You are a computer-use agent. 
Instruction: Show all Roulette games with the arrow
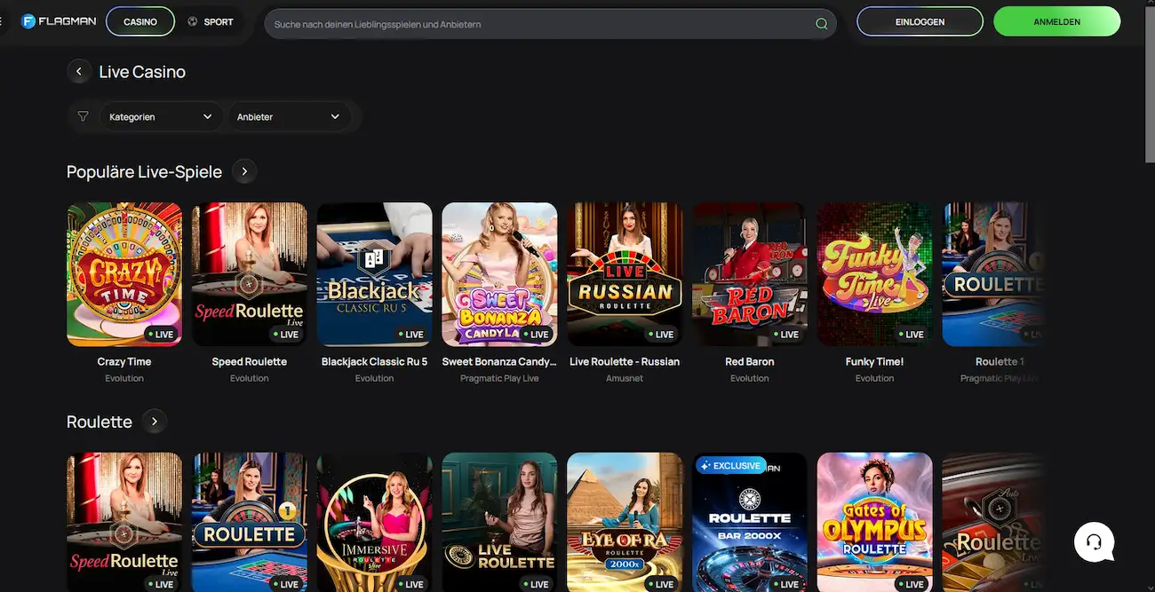155,422
